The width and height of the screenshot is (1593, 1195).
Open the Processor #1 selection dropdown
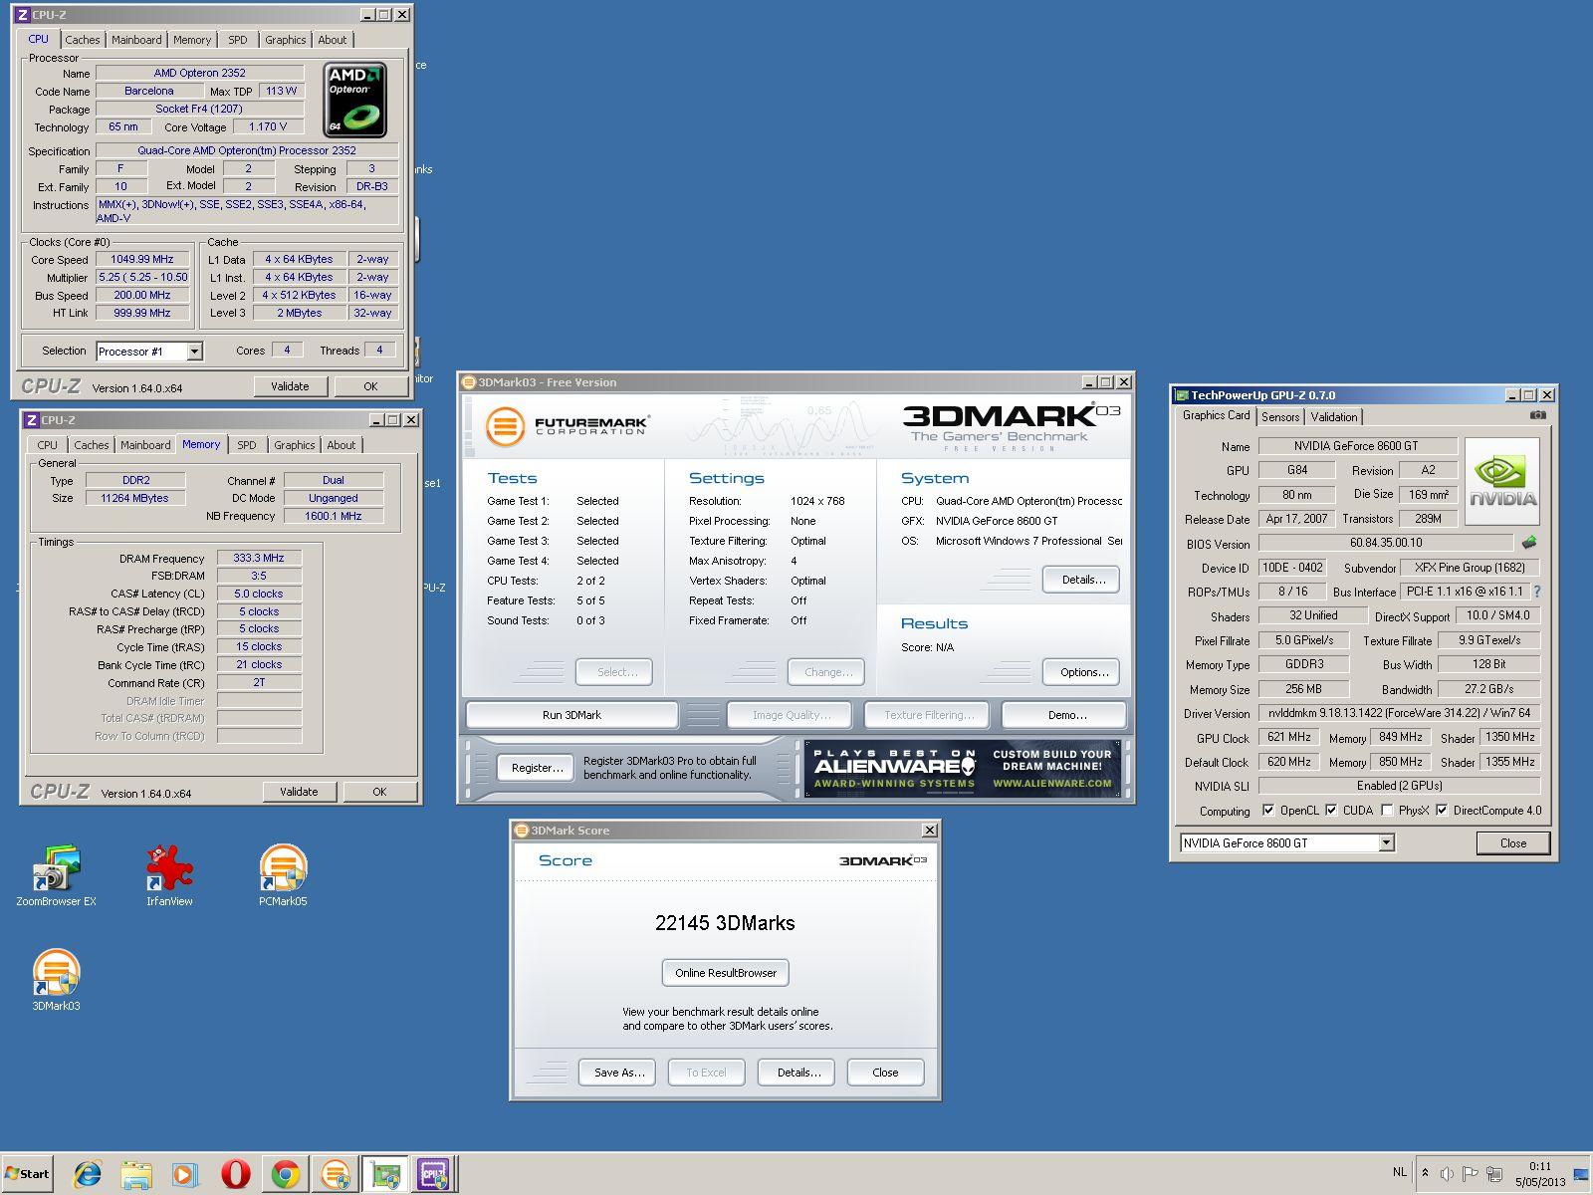coord(194,352)
